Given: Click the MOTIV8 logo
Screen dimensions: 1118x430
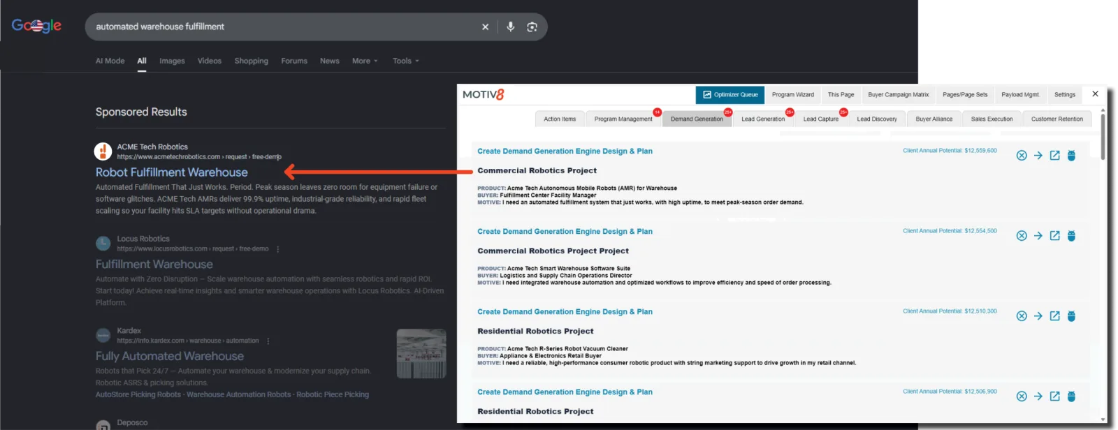Looking at the screenshot, I should click(x=483, y=94).
